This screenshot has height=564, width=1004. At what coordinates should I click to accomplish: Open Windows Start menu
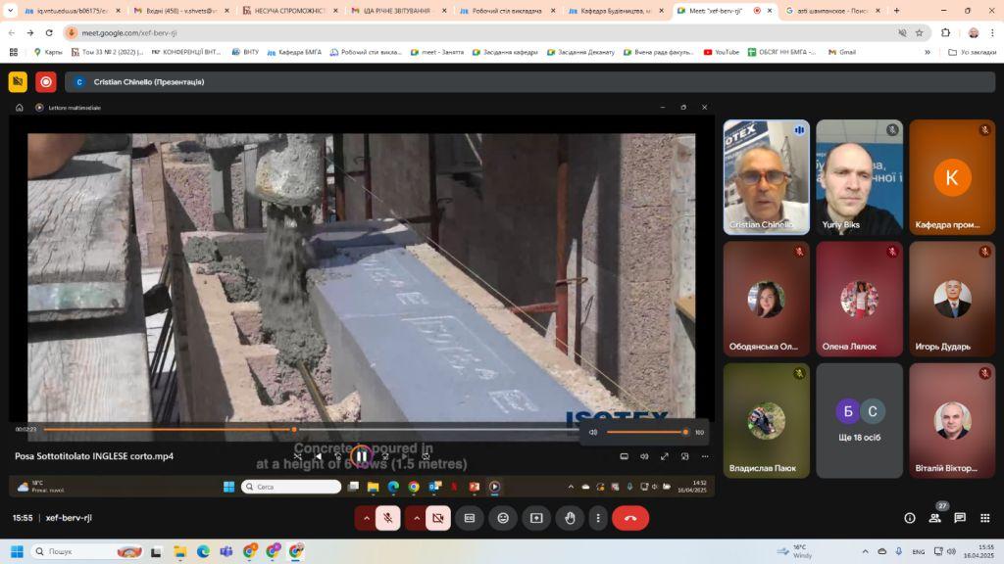tap(18, 551)
